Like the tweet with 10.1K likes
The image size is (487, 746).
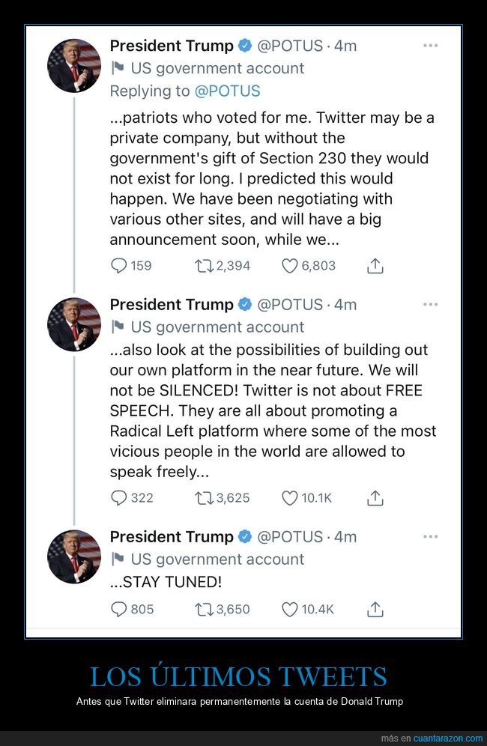(x=289, y=497)
